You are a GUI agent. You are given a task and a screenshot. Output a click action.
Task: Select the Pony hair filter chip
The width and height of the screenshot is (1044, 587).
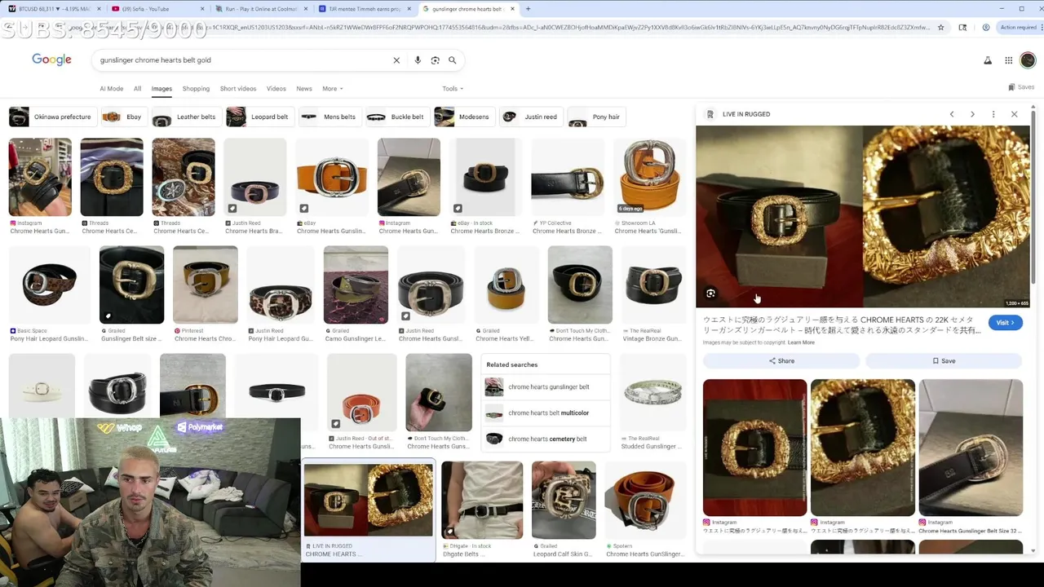coord(596,117)
